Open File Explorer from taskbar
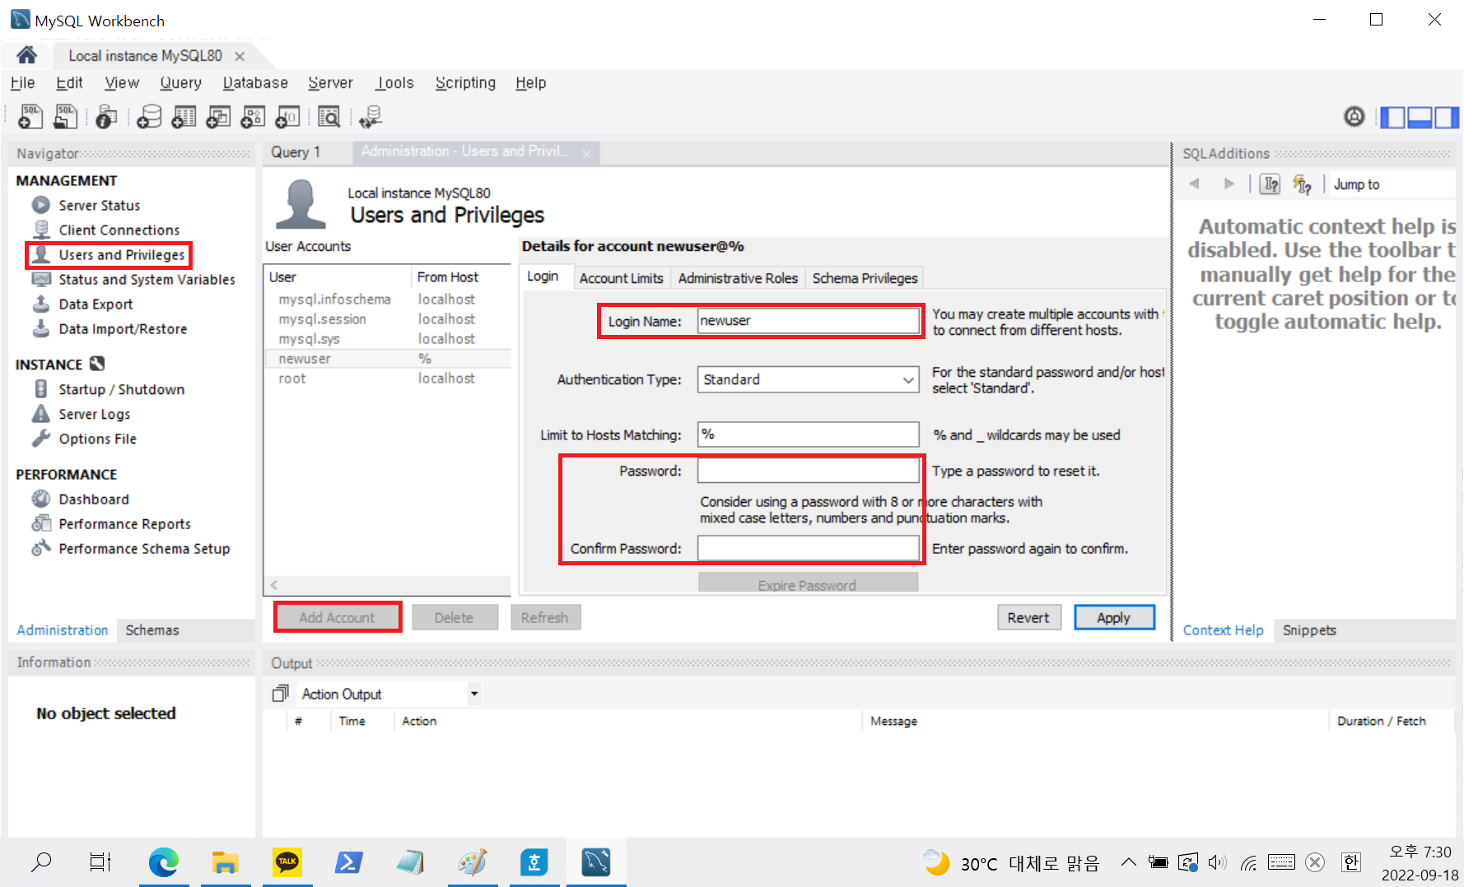The height and width of the screenshot is (887, 1464). (226, 862)
